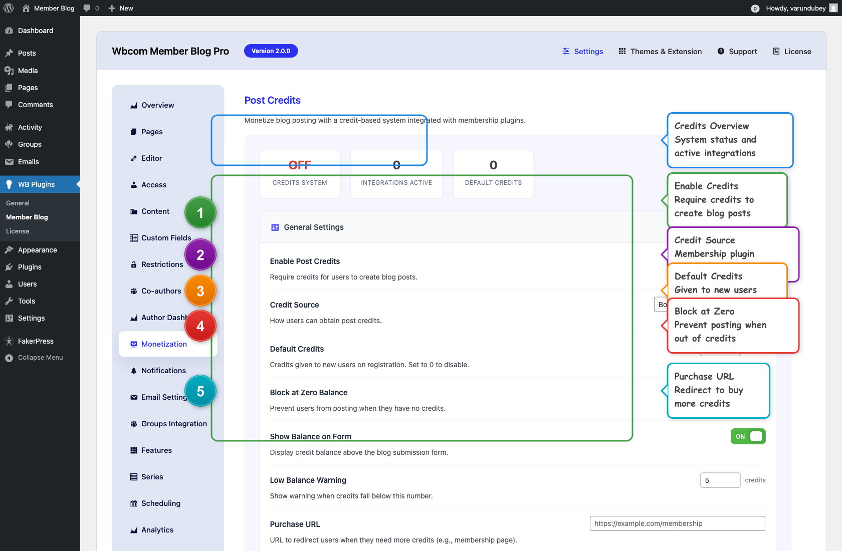Select Monetization in the plugin sidebar
842x551 pixels.
coord(164,344)
